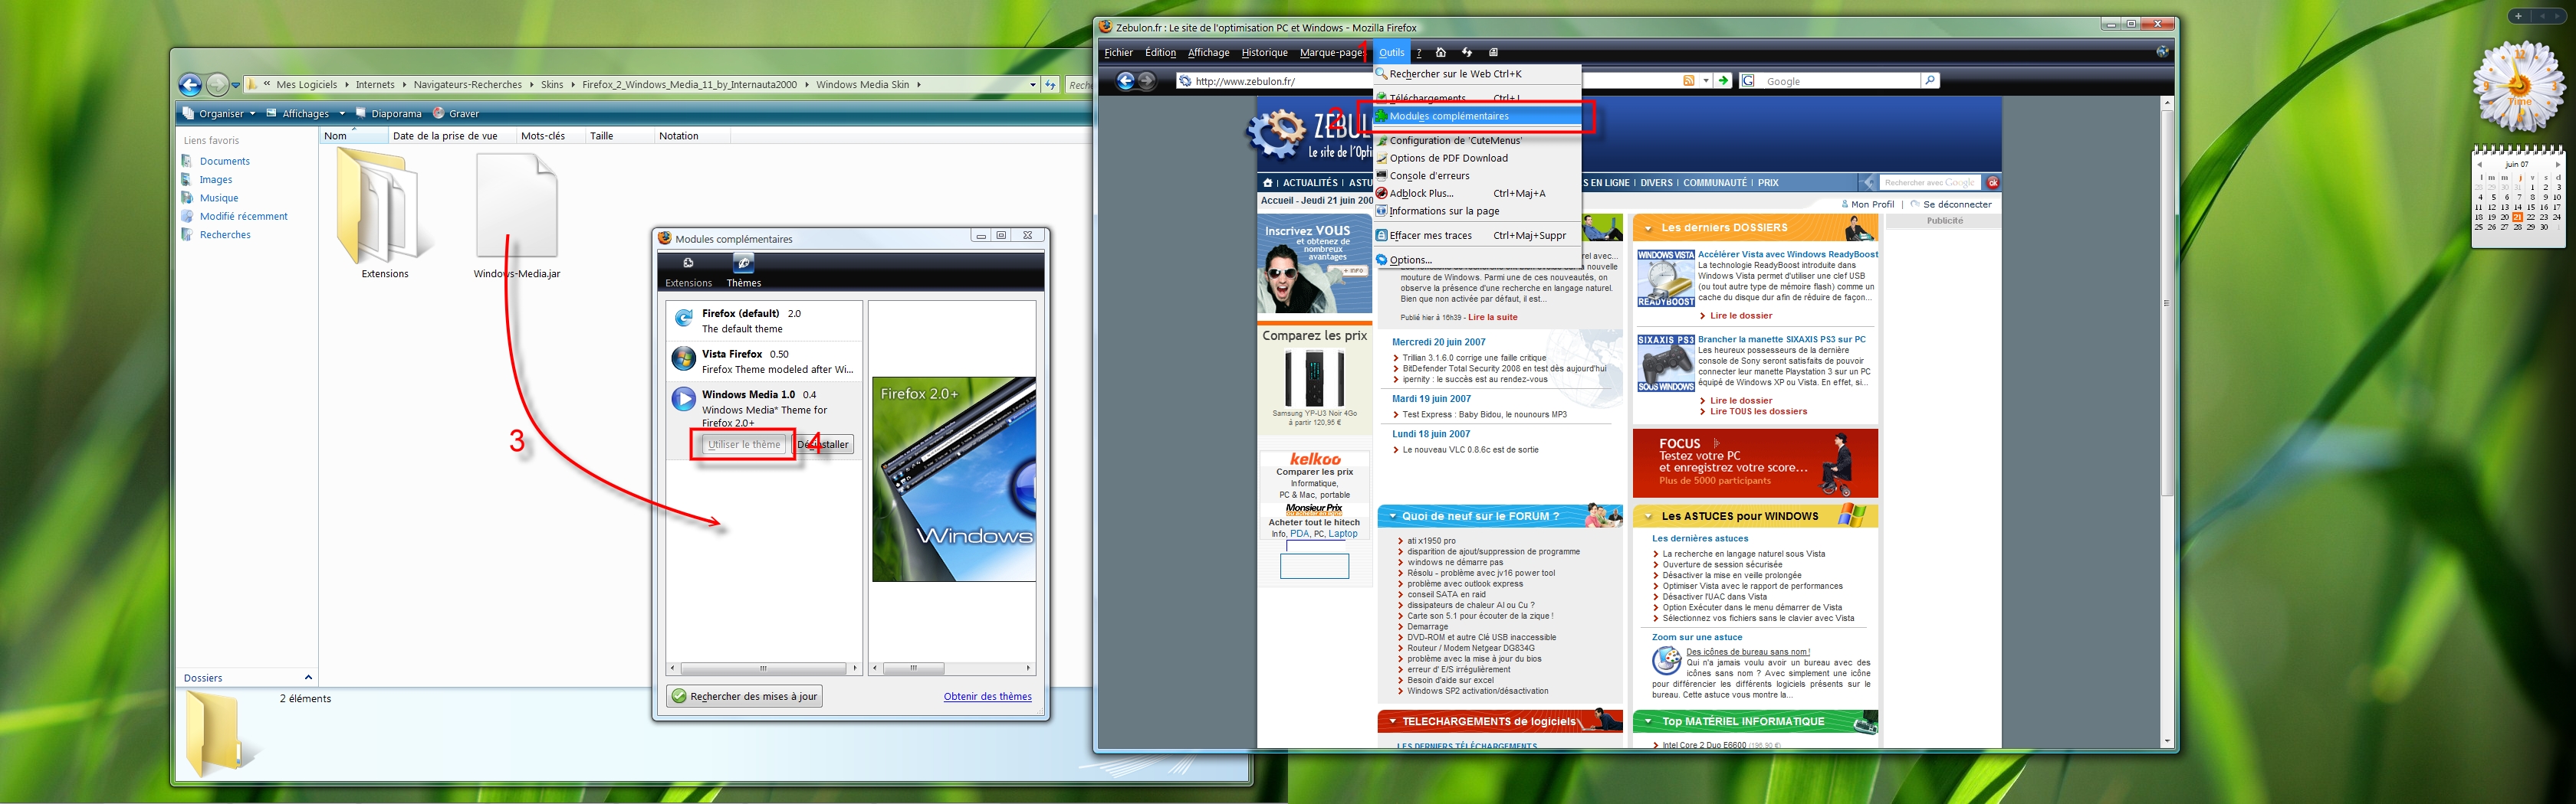Click the Explorer back navigation button

pyautogui.click(x=190, y=85)
